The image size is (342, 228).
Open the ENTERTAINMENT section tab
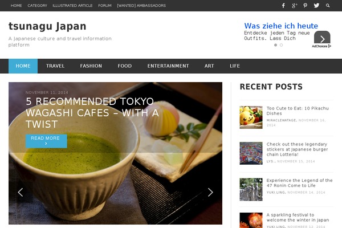pos(168,66)
